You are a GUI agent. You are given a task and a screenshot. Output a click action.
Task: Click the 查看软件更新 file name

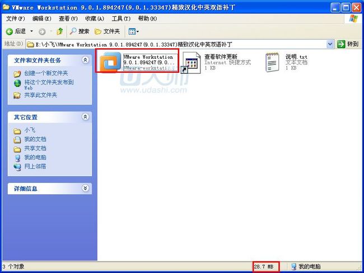[221, 57]
